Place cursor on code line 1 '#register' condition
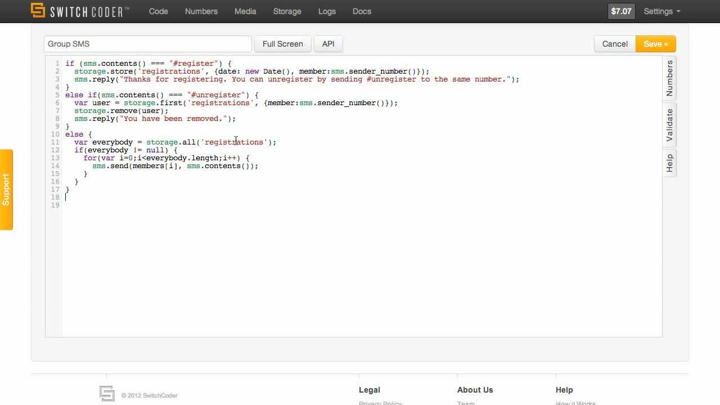Screen dimensions: 720x405 click(148, 64)
